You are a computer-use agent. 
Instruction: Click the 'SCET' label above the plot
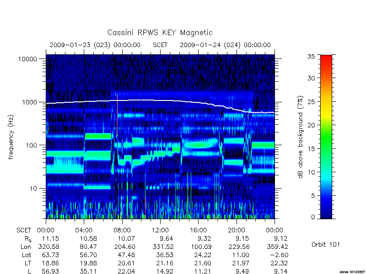click(x=160, y=45)
